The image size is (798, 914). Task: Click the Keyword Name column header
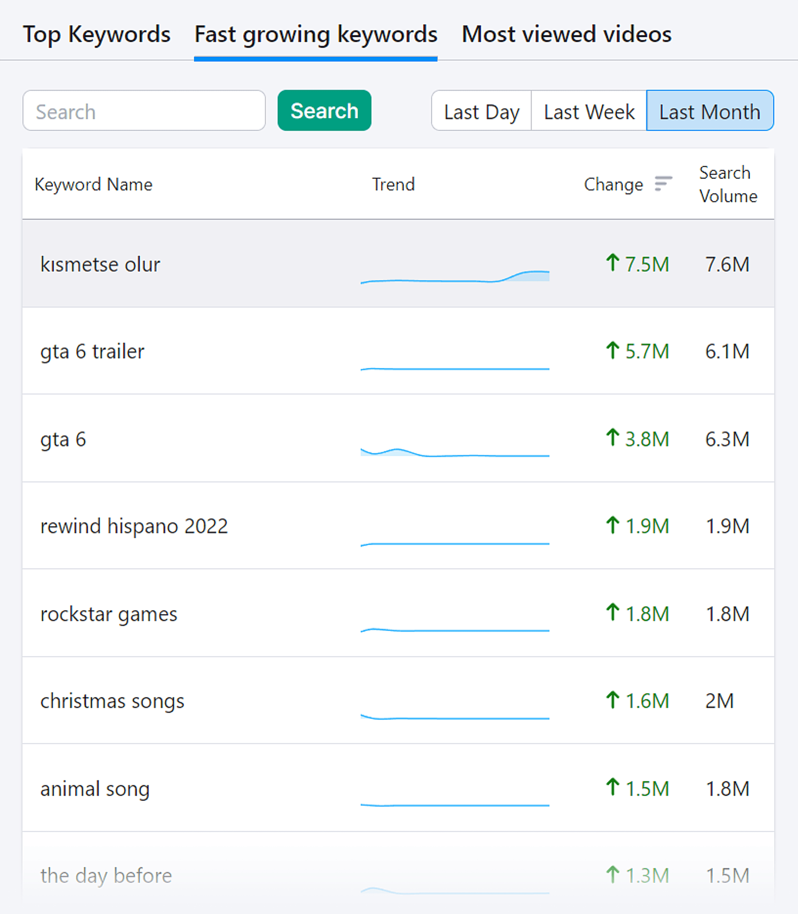(x=94, y=184)
